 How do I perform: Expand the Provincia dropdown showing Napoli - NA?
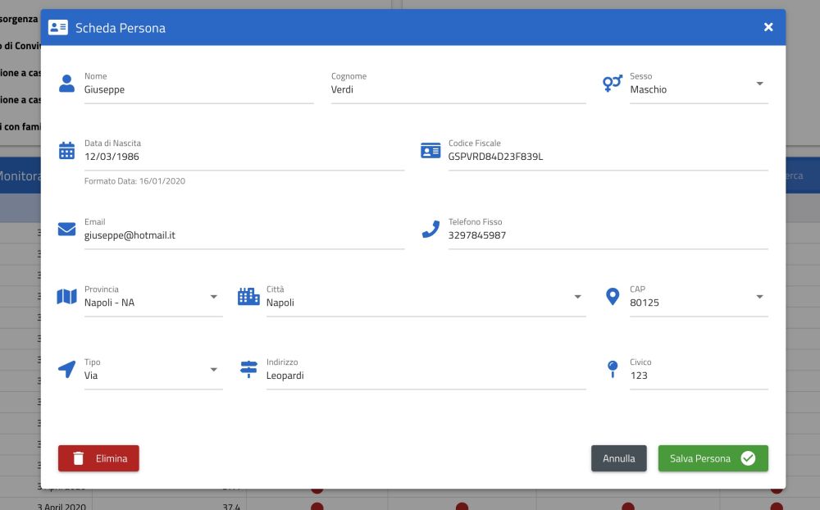pyautogui.click(x=213, y=297)
